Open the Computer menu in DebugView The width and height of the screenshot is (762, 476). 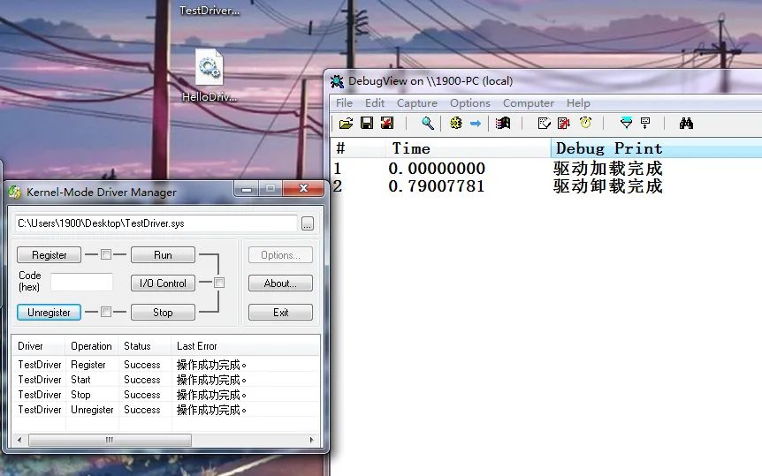[529, 103]
